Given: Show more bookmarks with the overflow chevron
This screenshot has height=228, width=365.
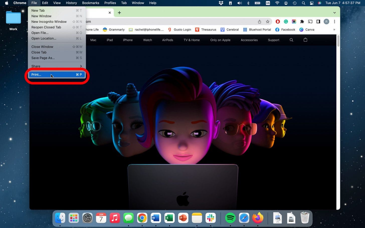Looking at the screenshot, I should [x=334, y=30].
